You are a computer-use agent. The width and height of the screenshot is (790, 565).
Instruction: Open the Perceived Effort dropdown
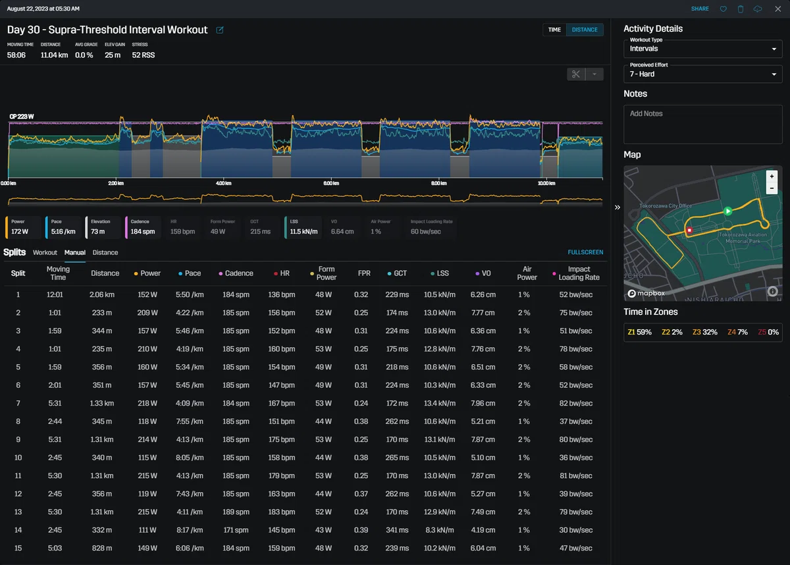(x=702, y=74)
